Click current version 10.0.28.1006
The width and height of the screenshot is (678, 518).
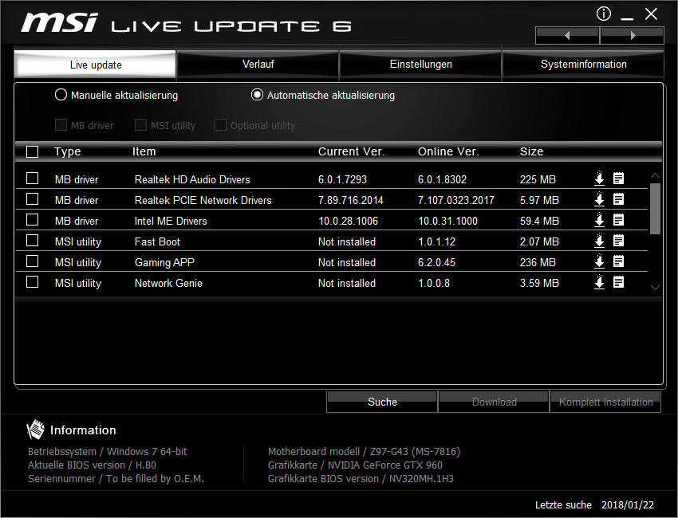click(x=348, y=221)
